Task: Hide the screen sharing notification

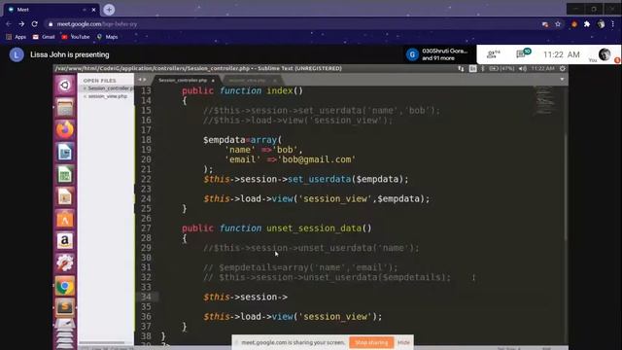Action: [x=403, y=342]
